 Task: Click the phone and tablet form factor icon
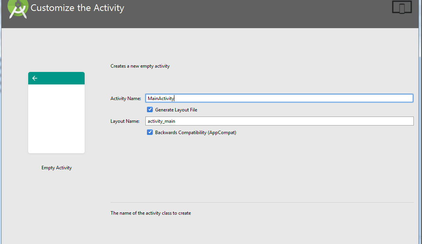point(402,7)
